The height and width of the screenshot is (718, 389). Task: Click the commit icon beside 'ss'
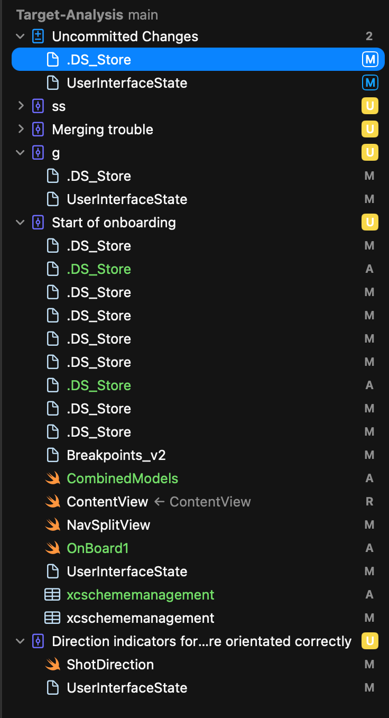[x=38, y=106]
